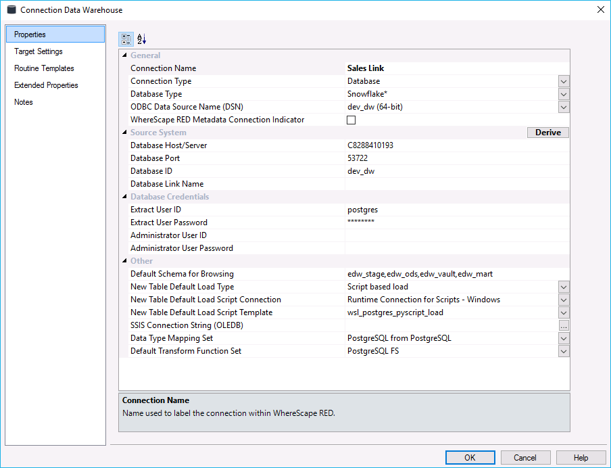Confirm with the OK button
The image size is (611, 468).
[470, 457]
